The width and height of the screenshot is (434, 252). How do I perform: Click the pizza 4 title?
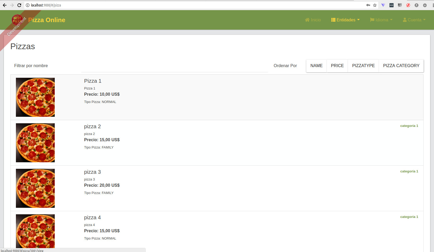pyautogui.click(x=92, y=218)
